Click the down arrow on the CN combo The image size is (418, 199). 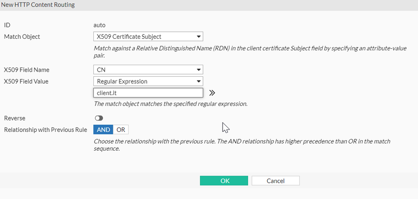tap(198, 70)
